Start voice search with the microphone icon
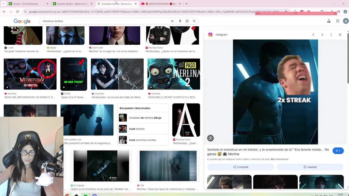The image size is (349, 196). pyautogui.click(x=180, y=21)
